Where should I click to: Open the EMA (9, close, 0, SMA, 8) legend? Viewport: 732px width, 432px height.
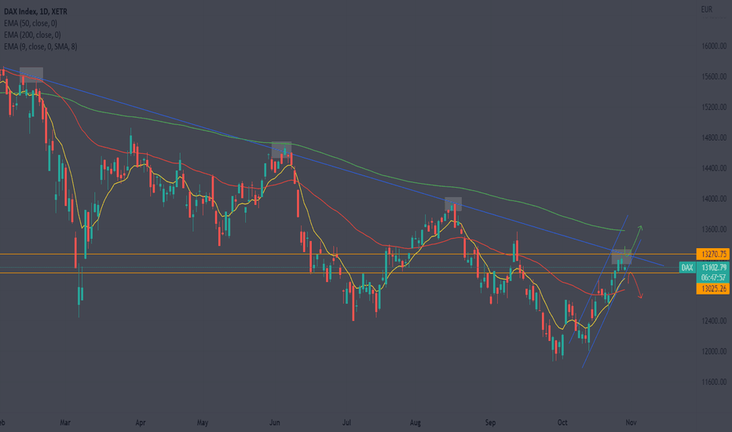pos(41,46)
